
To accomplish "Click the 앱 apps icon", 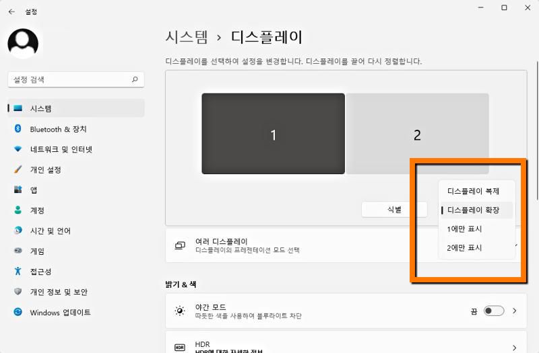I will click(18, 190).
